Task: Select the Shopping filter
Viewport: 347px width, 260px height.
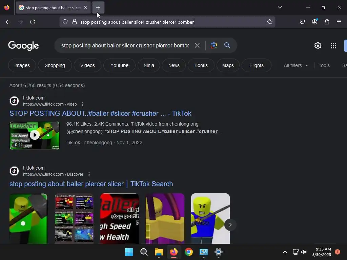Action: [x=55, y=65]
